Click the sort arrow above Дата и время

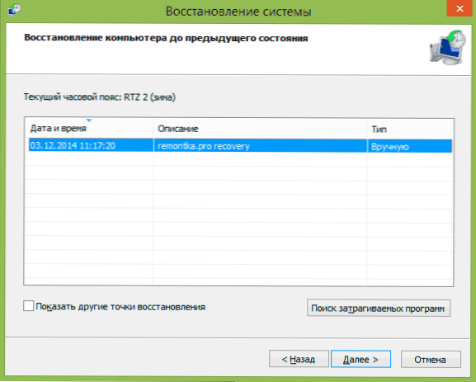click(x=89, y=120)
